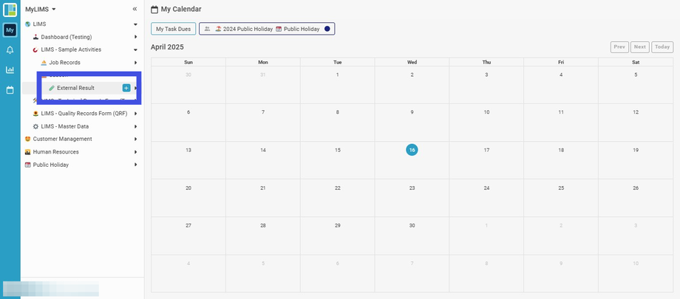Click the Dashboard (Testing) icon
The image size is (680, 299).
tap(35, 37)
